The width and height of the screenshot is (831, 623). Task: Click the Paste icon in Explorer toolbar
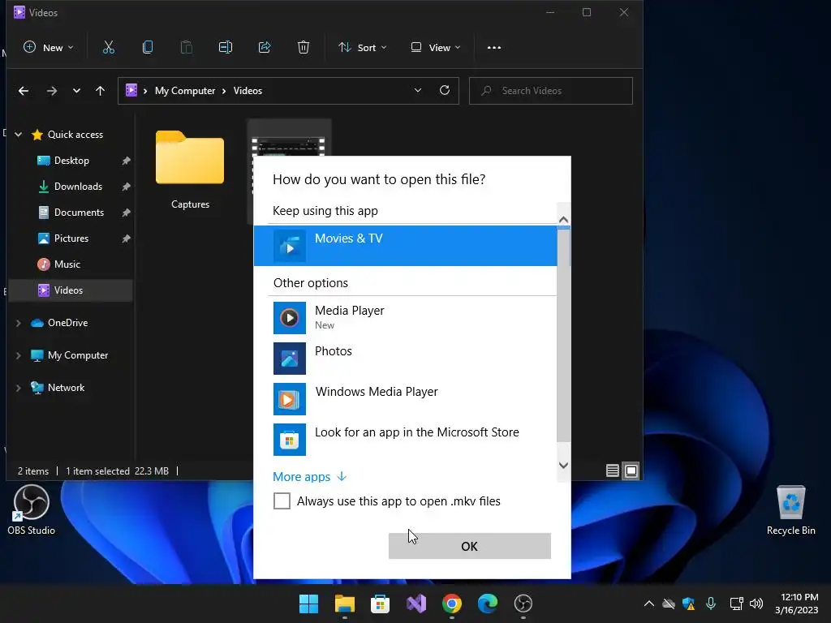coord(187,48)
